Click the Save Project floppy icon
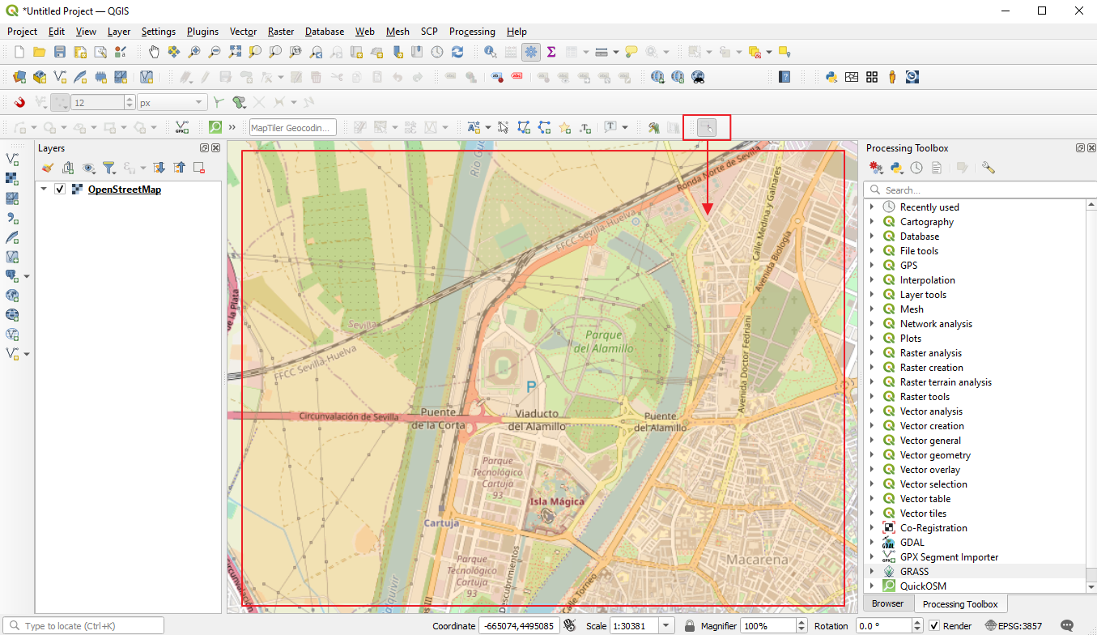Screen dimensions: 1097x635 point(60,52)
